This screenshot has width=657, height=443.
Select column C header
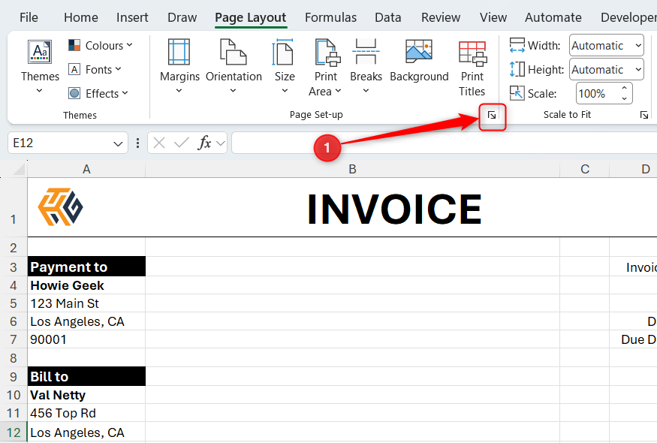click(584, 169)
